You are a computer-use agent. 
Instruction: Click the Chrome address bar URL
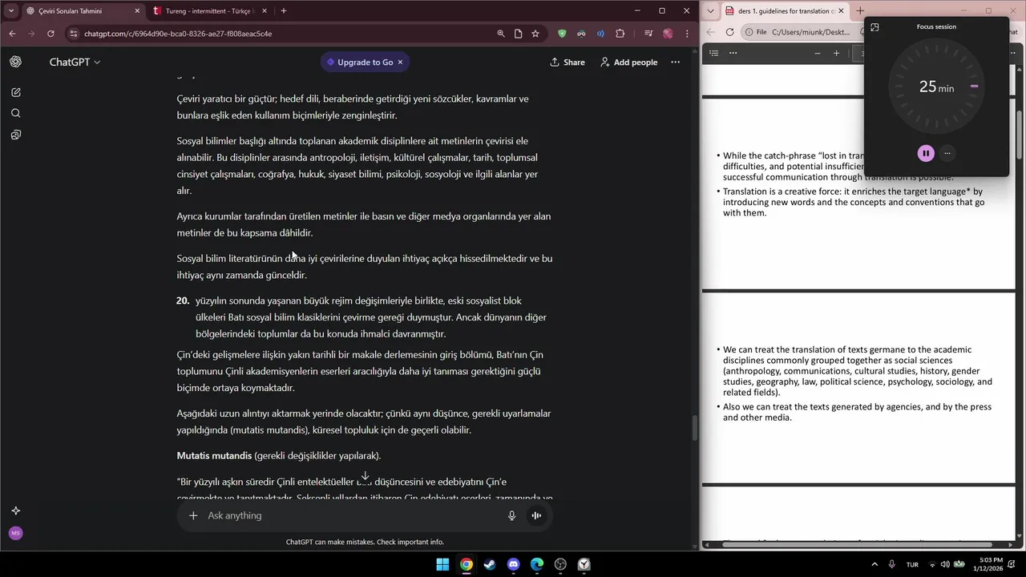[178, 34]
